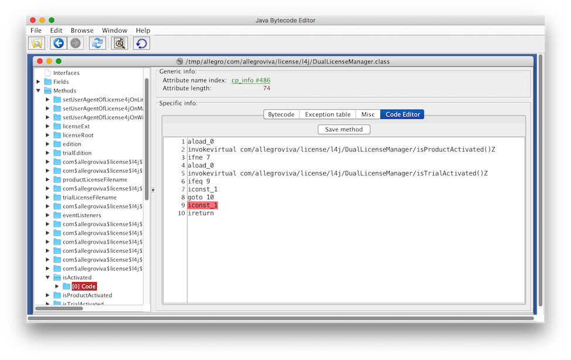The height and width of the screenshot is (360, 571).
Task: Click the edition folder icon
Action: 57,144
